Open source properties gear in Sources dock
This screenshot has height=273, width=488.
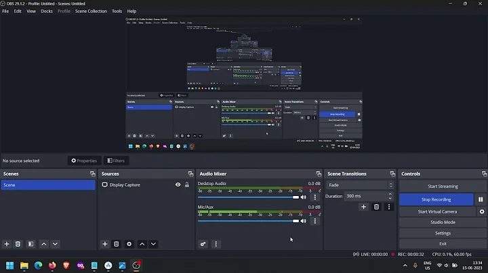129,244
